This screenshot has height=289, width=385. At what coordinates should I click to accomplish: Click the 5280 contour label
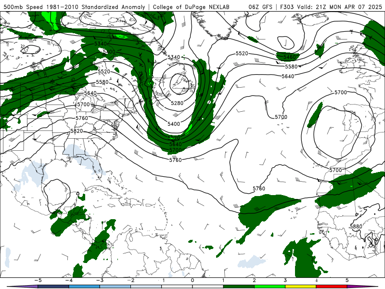(x=177, y=103)
